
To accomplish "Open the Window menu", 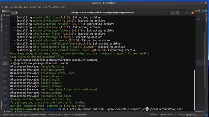I will tap(56, 7).
